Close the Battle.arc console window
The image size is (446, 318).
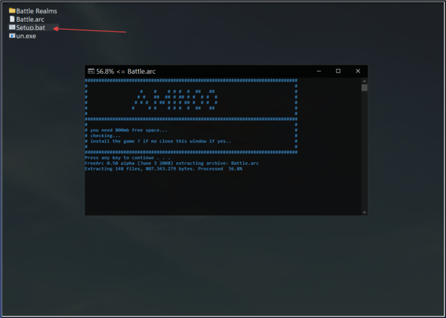357,71
